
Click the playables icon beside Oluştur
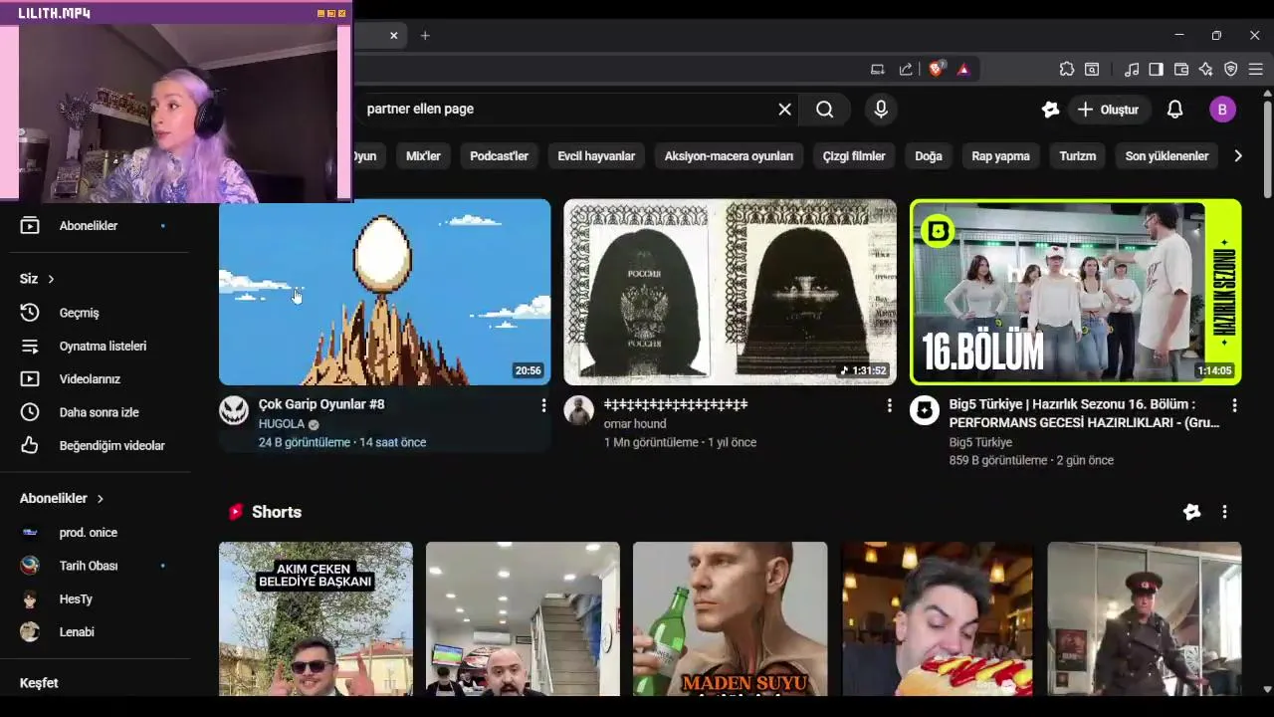coord(1050,110)
